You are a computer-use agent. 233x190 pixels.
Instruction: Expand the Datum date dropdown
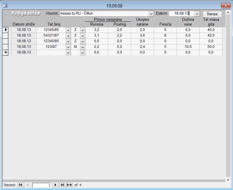coord(197,14)
